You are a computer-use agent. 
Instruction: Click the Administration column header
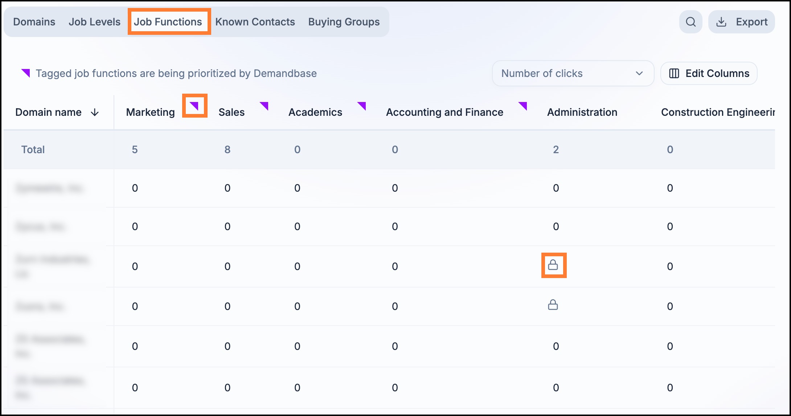[582, 112]
